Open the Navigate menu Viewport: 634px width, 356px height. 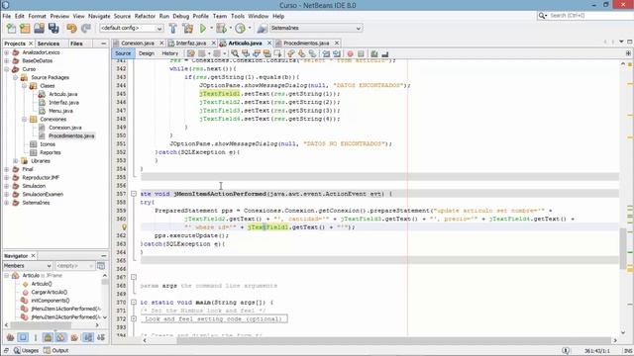(99, 16)
